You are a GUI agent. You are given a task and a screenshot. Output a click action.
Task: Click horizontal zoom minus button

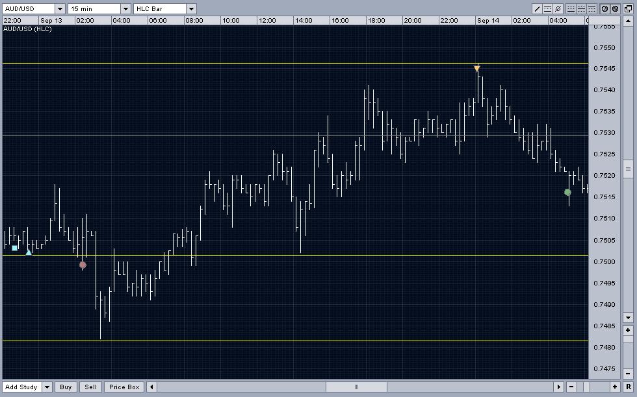point(571,387)
